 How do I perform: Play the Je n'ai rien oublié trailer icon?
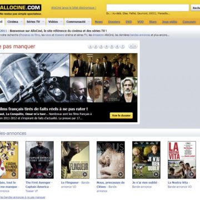[156, 174]
